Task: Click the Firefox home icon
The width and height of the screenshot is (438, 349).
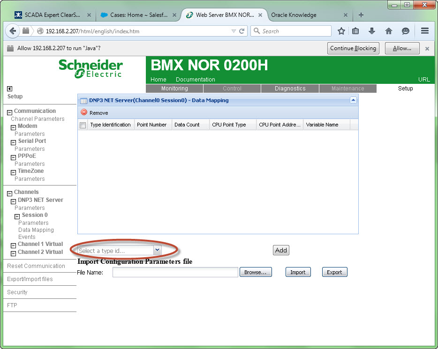Action: tap(389, 31)
